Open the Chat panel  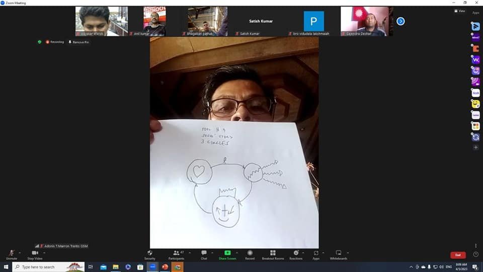[x=204, y=255]
